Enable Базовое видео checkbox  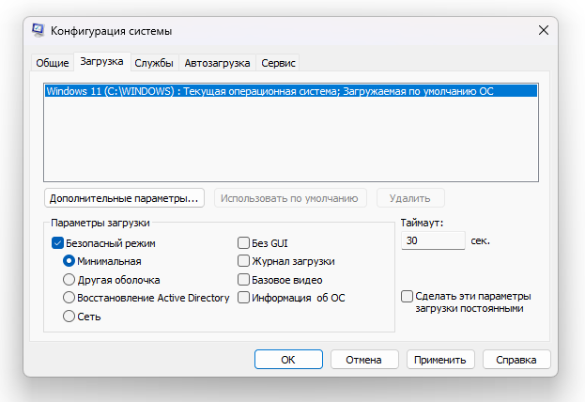coord(243,280)
